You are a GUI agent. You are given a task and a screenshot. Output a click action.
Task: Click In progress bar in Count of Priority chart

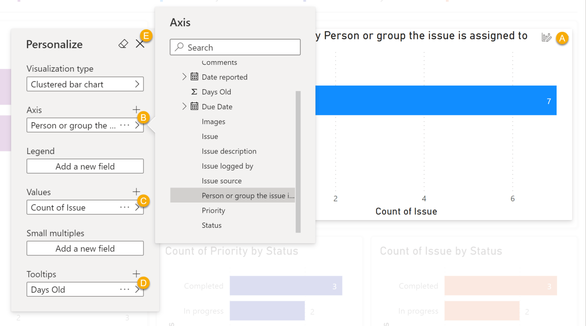point(267,311)
